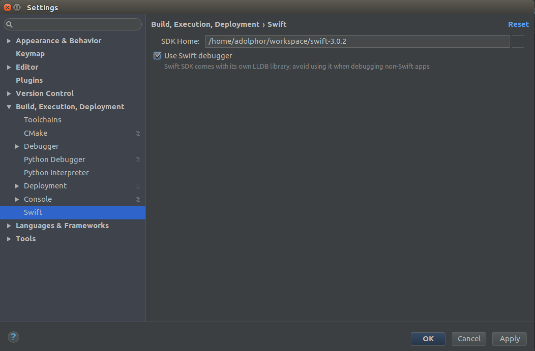Open the Editor settings label
Screen dimensions: 535x351
pos(27,67)
